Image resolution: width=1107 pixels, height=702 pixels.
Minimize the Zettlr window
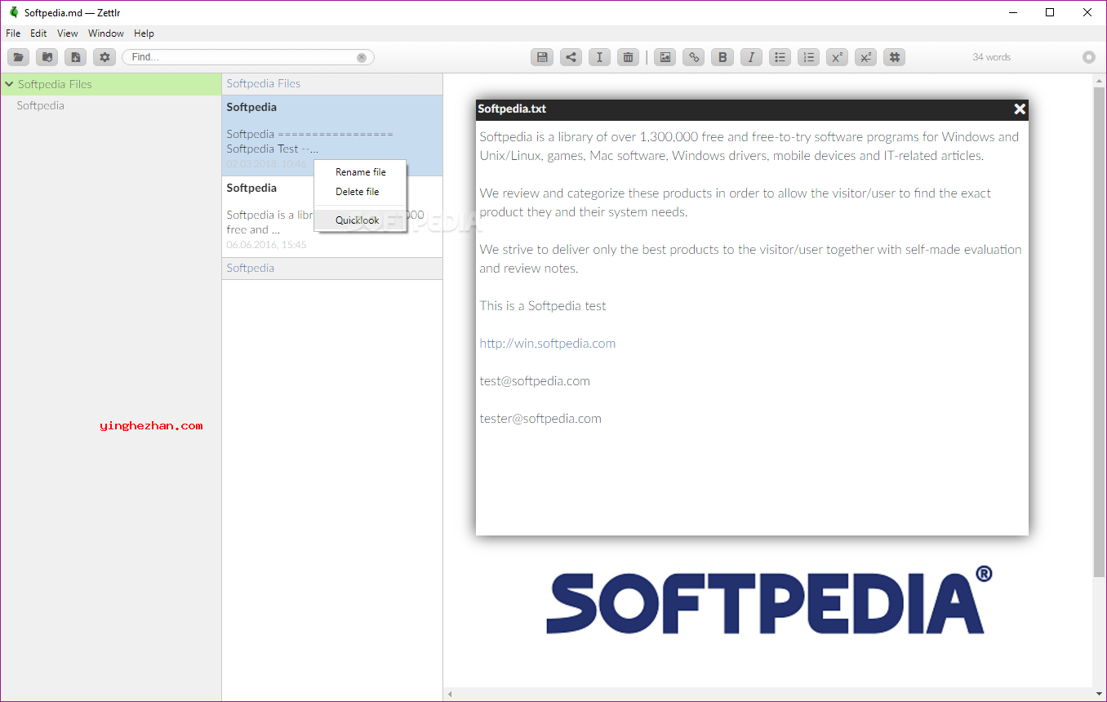click(1012, 12)
